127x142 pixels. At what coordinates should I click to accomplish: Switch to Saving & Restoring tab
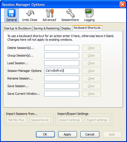46,28
